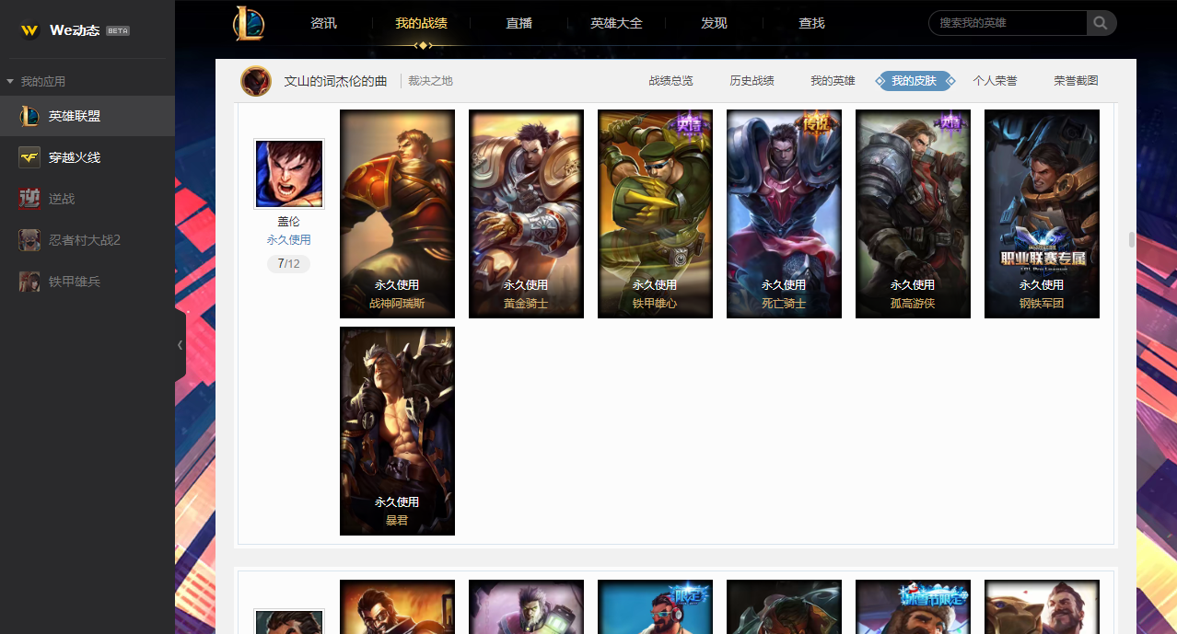
Task: Click the 盖伦 champion portrait
Action: [x=289, y=174]
